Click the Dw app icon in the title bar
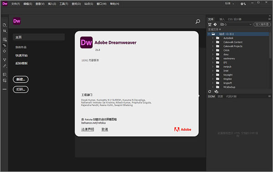Image resolution: width=273 pixels, height=172 pixels. [5, 4]
